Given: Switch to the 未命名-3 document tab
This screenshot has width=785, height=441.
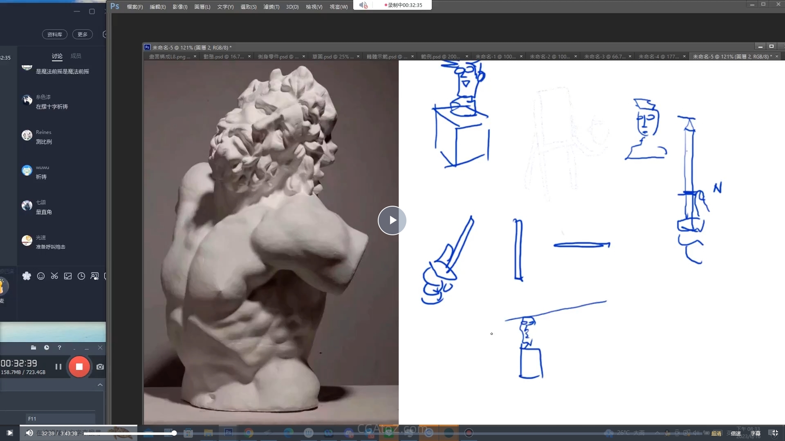Looking at the screenshot, I should pyautogui.click(x=604, y=56).
